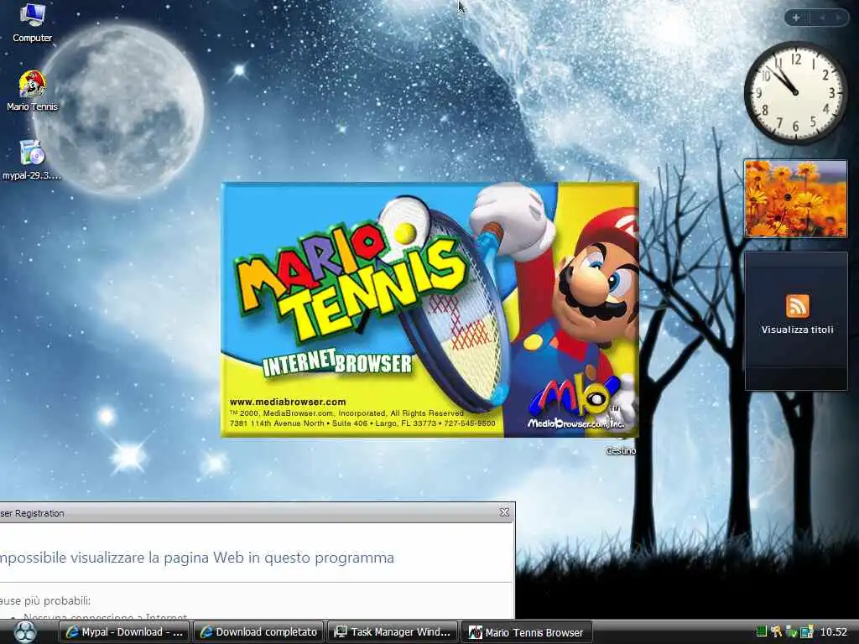The height and width of the screenshot is (644, 859).
Task: Click the RSS feed icon in the feed gadget
Action: 797,306
